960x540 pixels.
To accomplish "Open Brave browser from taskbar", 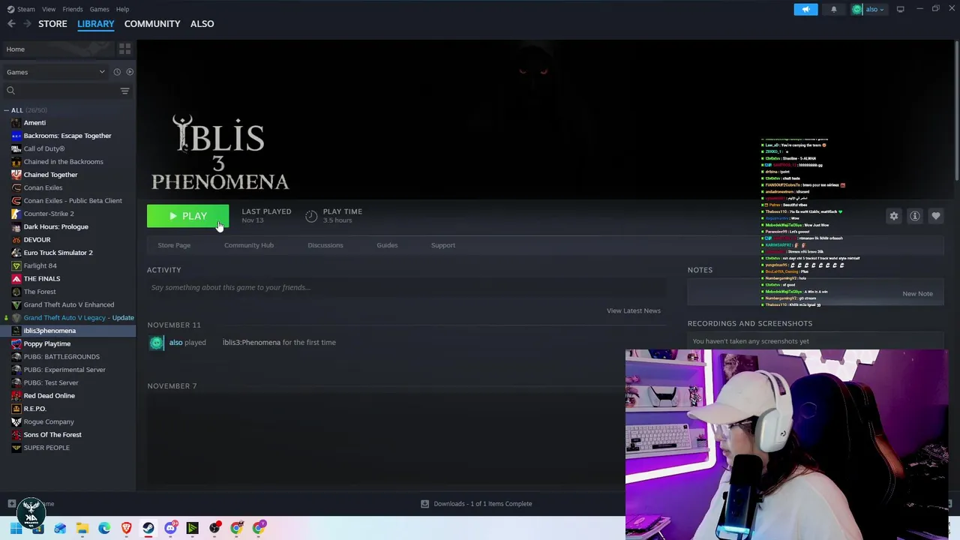I will point(126,528).
